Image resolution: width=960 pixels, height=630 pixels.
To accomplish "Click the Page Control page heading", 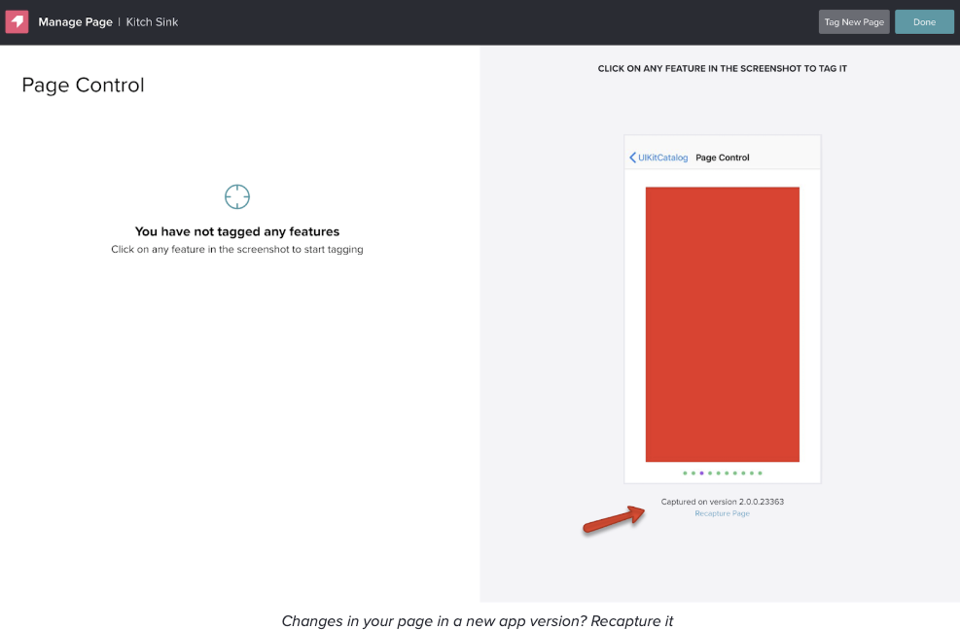I will (84, 85).
